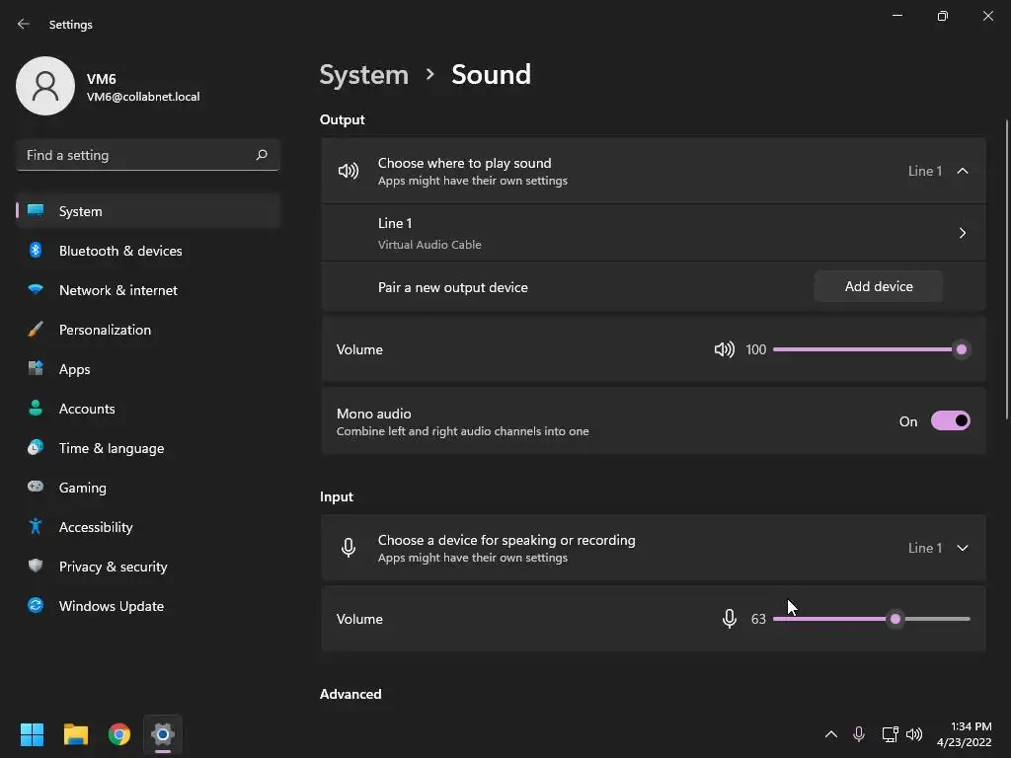Collapse the Choose where to play sound section

(963, 171)
